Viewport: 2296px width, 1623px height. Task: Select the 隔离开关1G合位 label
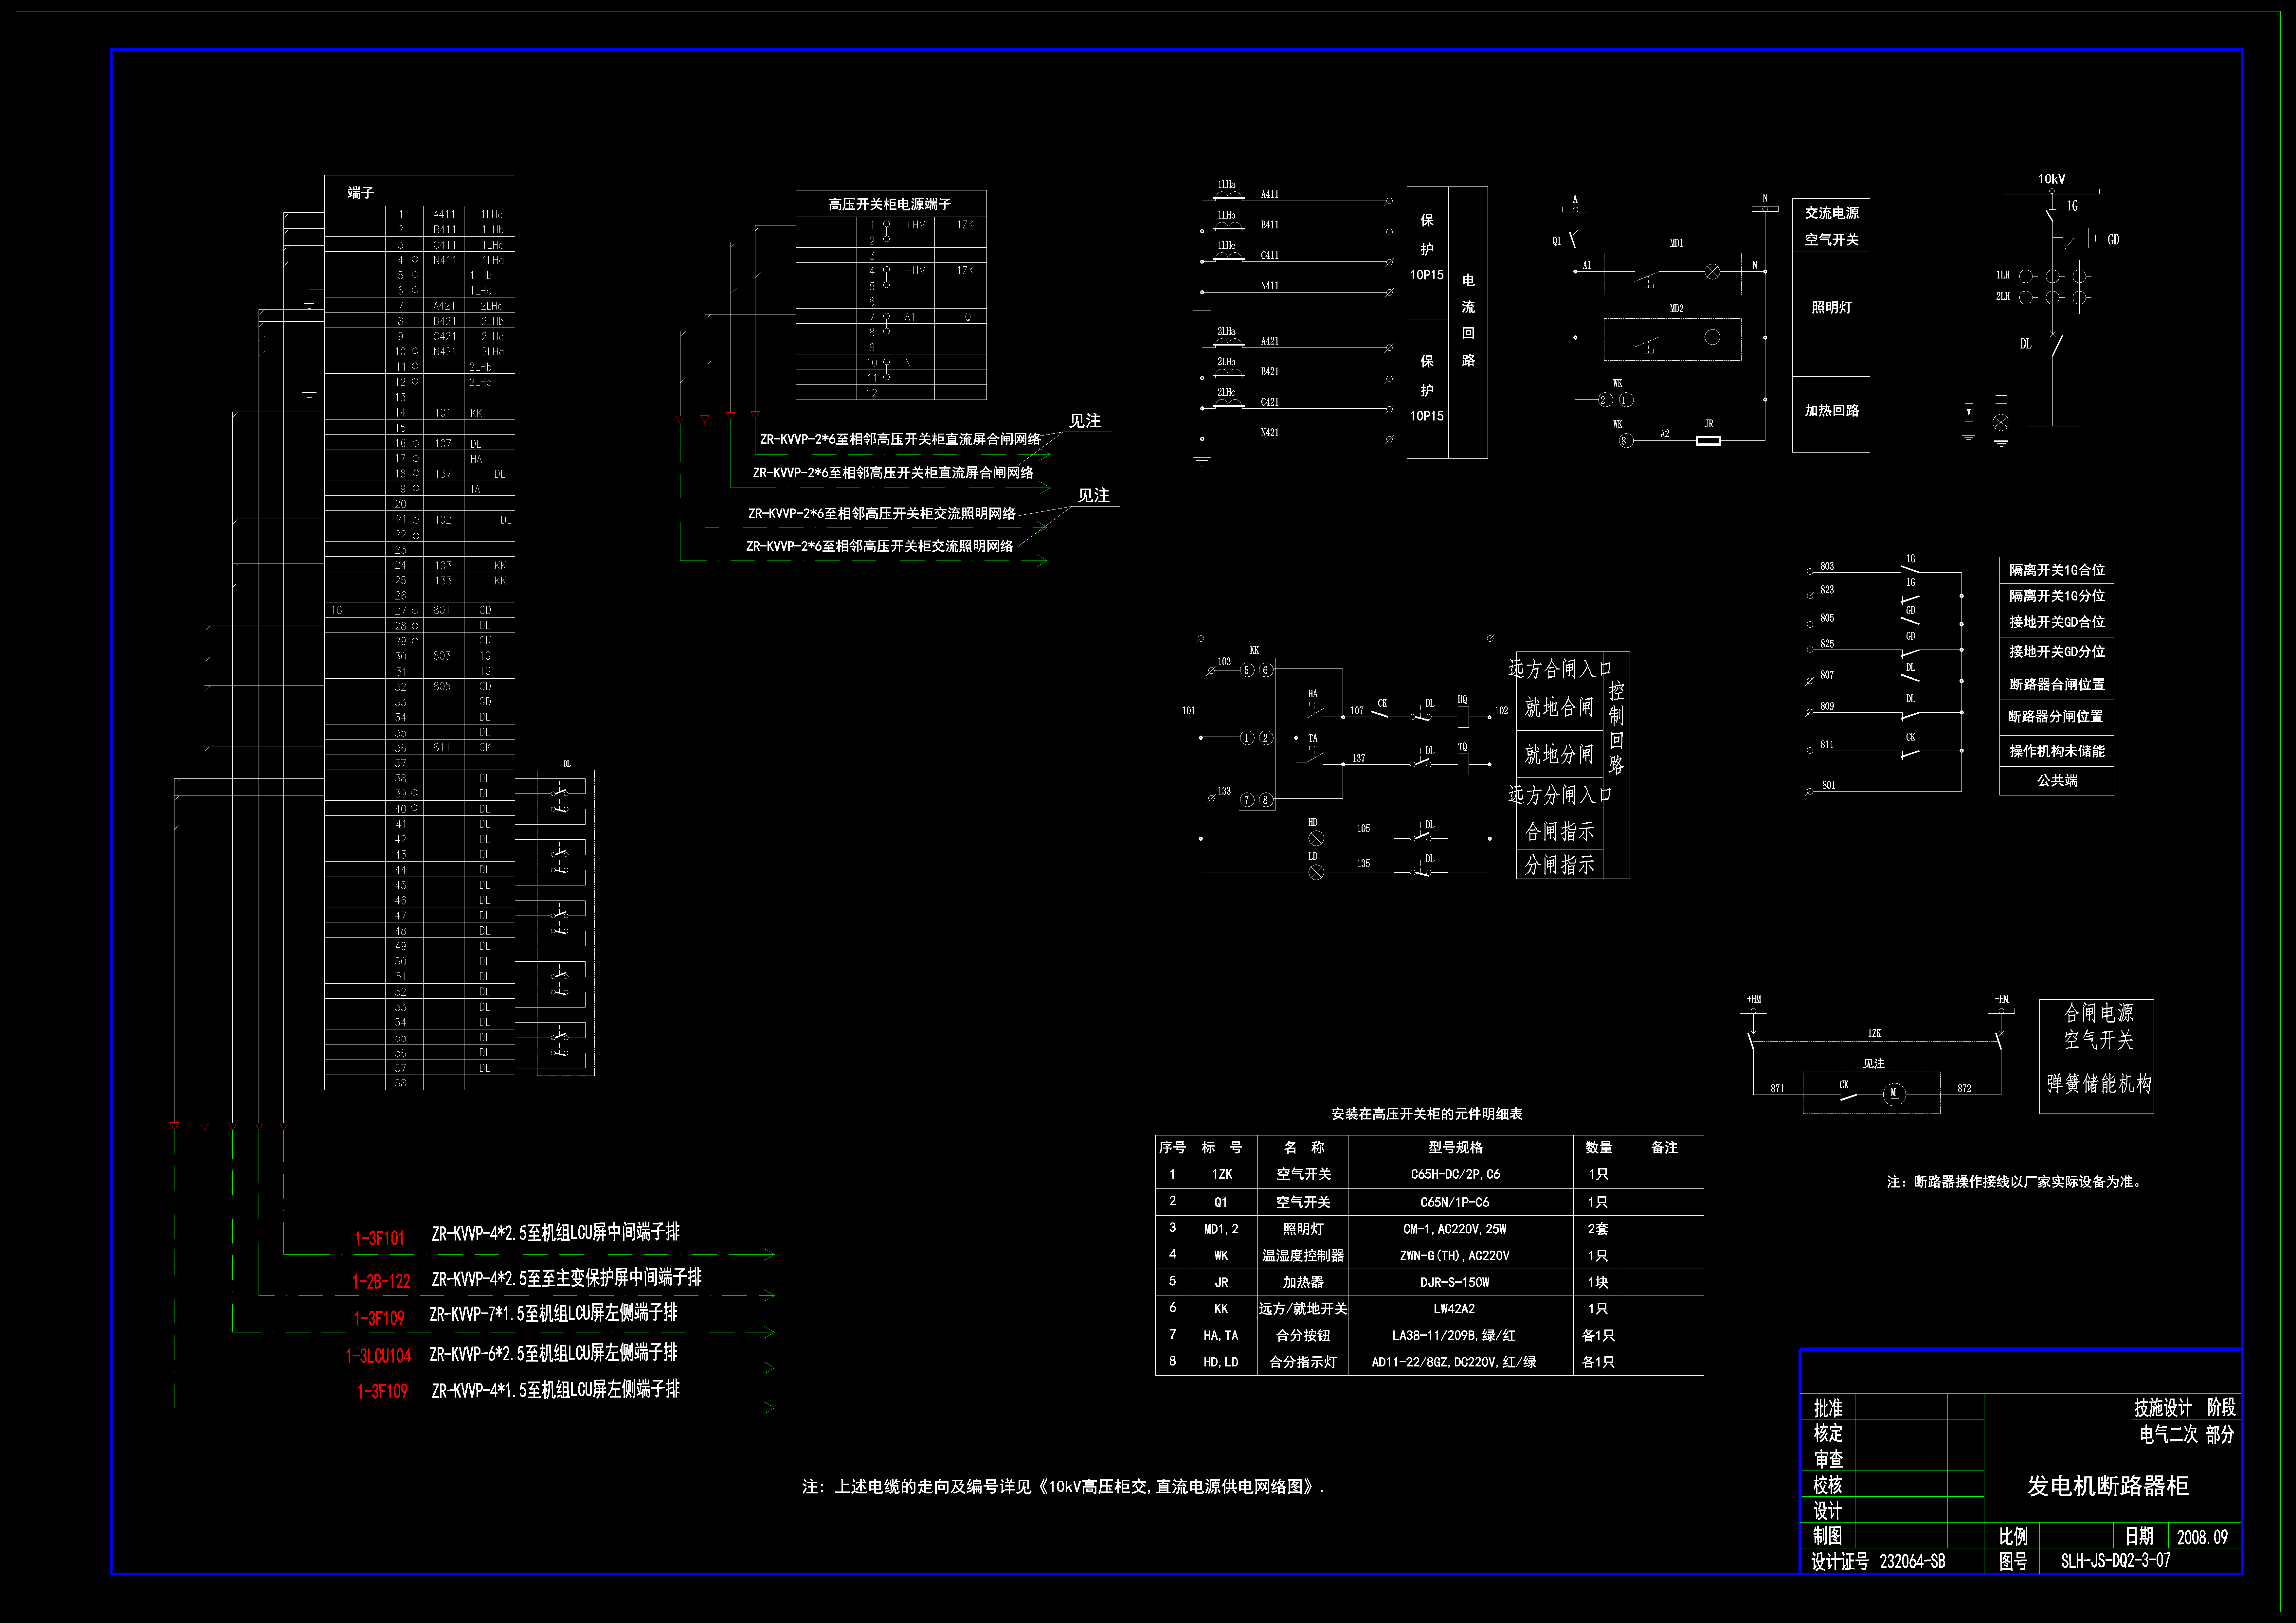tap(2057, 570)
